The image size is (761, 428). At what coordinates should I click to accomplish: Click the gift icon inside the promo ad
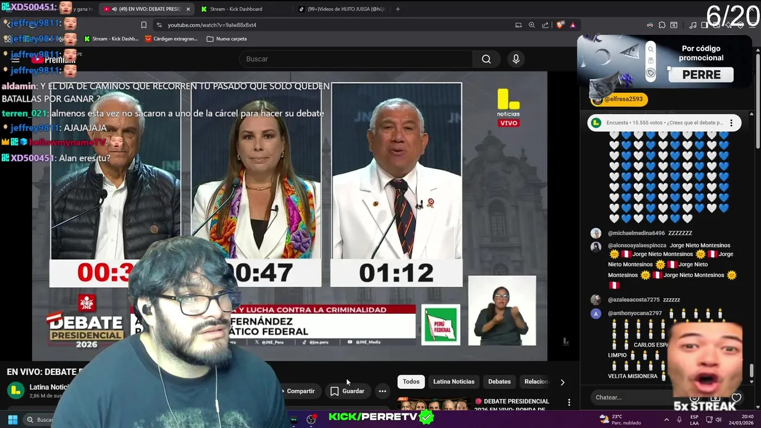point(651,61)
